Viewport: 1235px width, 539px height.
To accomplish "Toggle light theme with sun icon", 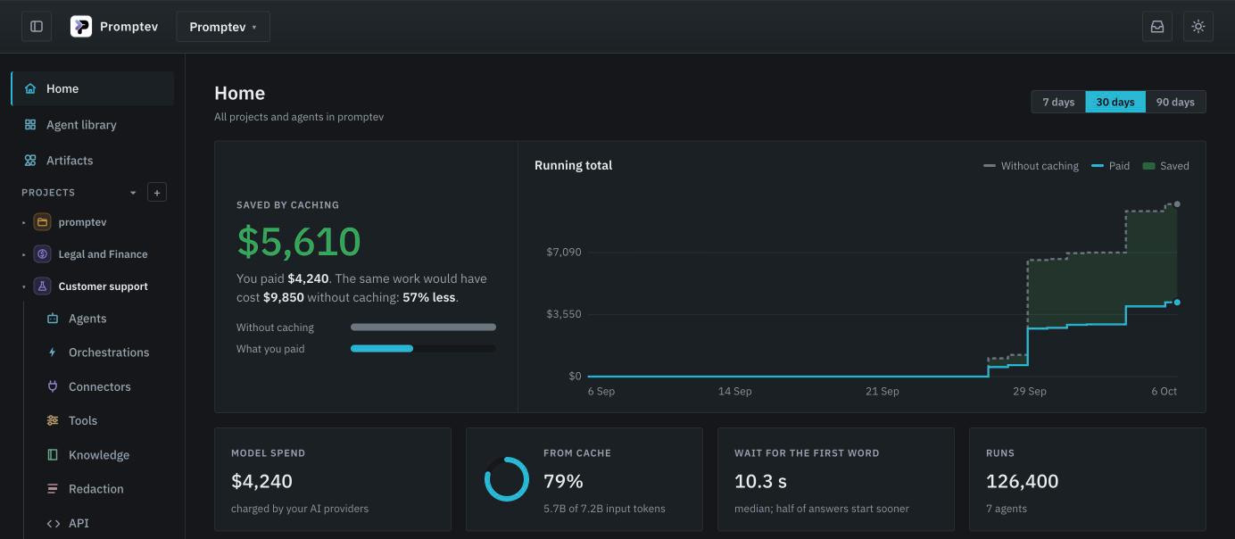I will point(1198,27).
